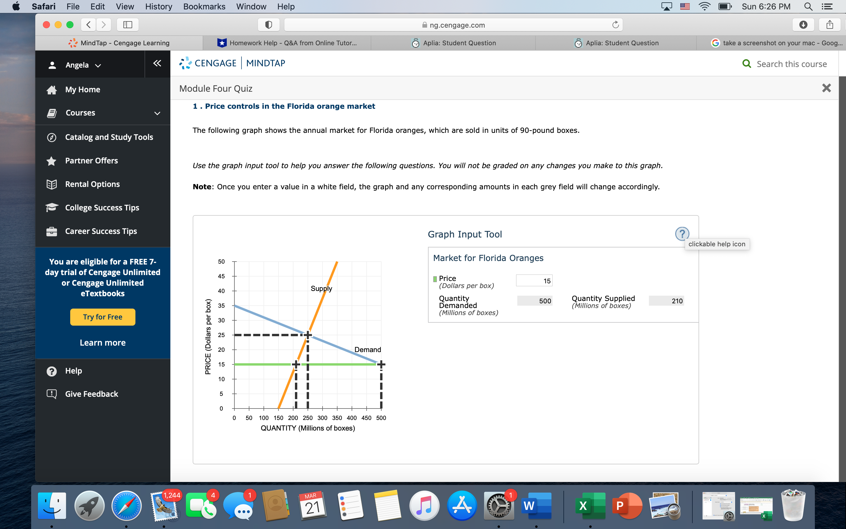Viewport: 846px width, 529px height.
Task: View Rental Options
Action: [92, 184]
